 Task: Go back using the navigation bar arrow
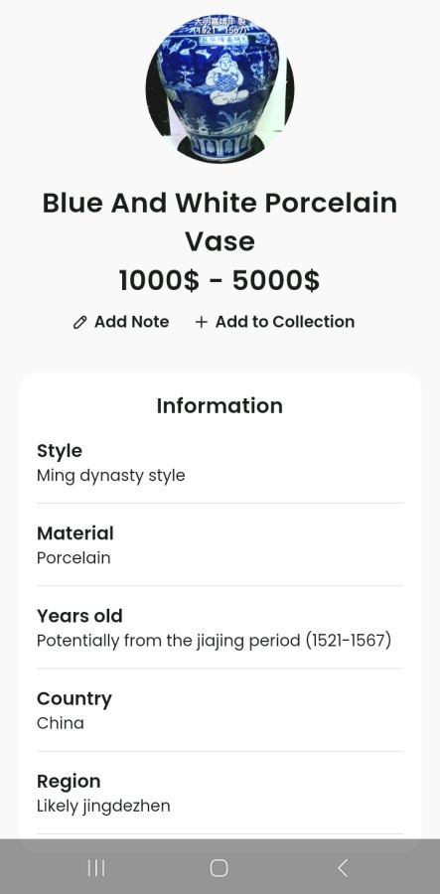coord(342,868)
